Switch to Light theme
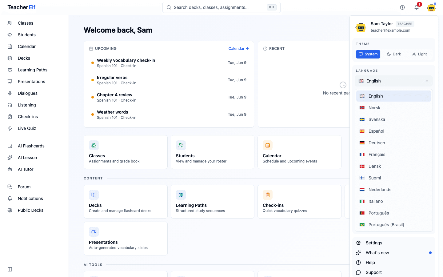This screenshot has width=443, height=277. coord(420,54)
